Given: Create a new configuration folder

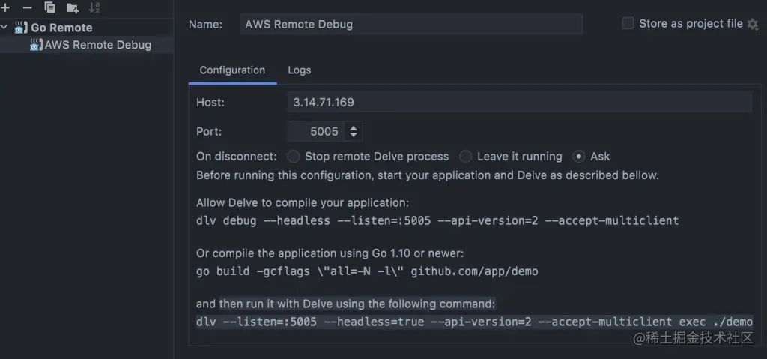Looking at the screenshot, I should coord(73,7).
